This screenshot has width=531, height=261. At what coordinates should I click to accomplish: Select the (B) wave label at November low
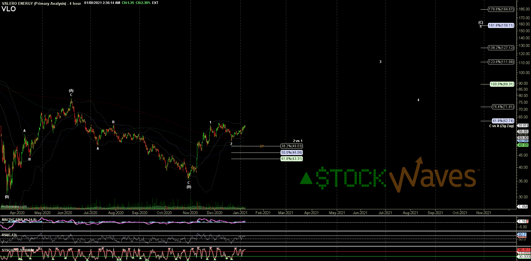tap(189, 187)
